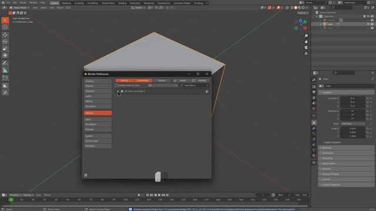Open the Render properties tab
Screen dimensions: 376x211
314,87
